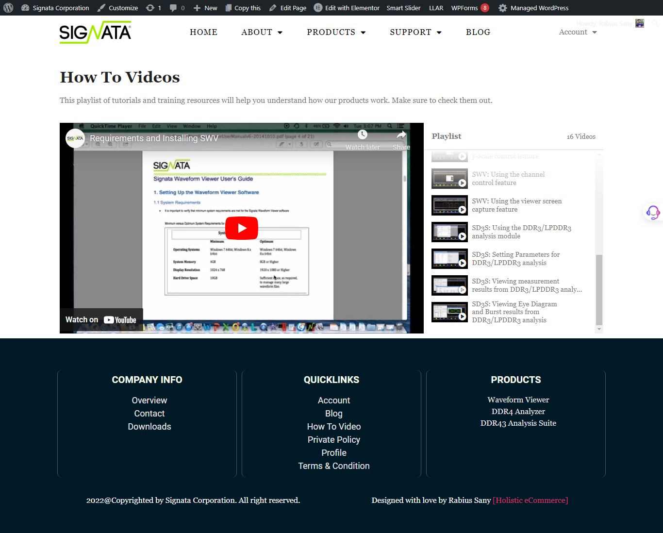
Task: Open the LLAR admin item
Action: pyautogui.click(x=436, y=8)
